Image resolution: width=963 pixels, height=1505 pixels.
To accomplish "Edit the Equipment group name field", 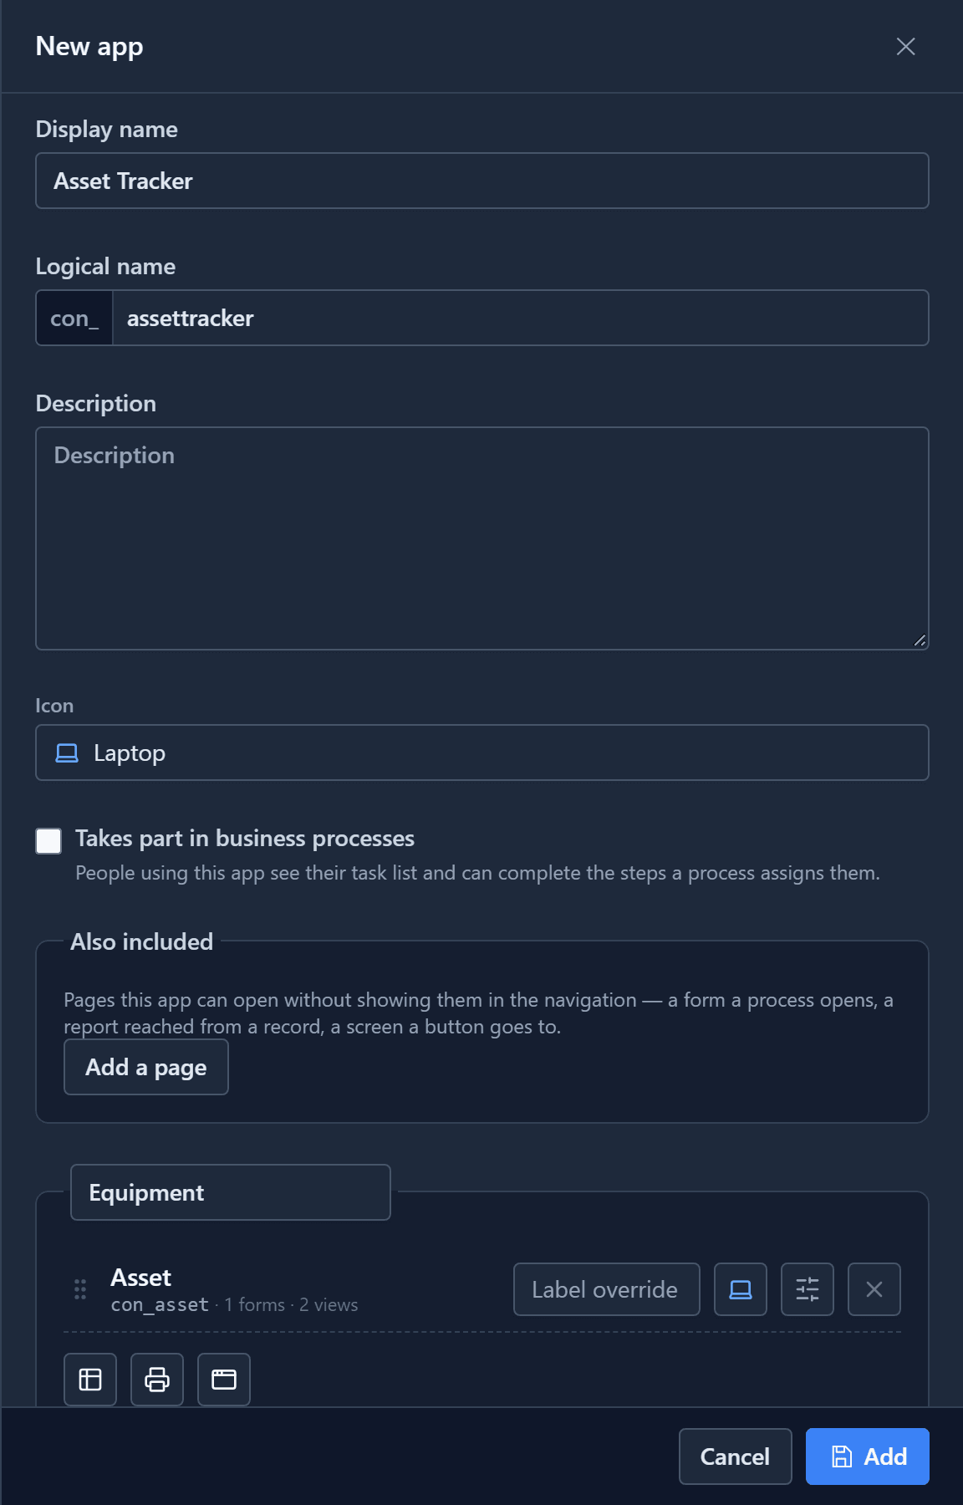I will tap(231, 1192).
